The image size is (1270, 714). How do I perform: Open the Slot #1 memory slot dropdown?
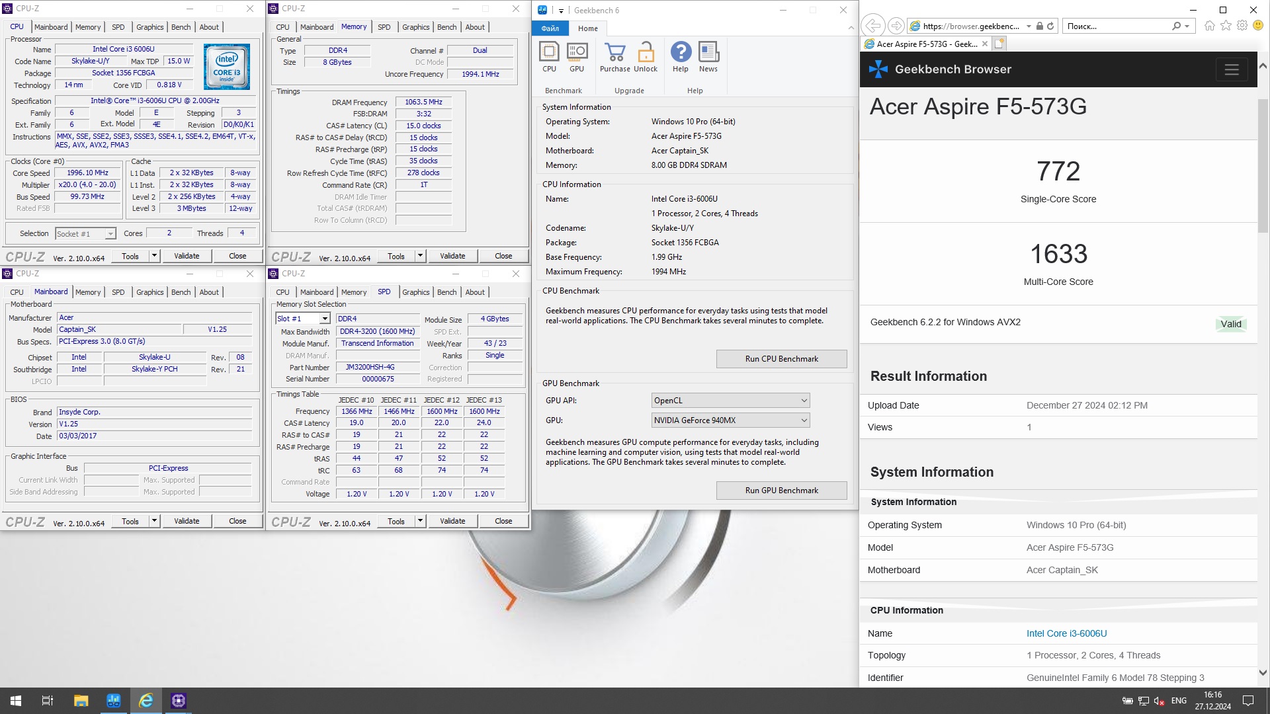tap(325, 319)
